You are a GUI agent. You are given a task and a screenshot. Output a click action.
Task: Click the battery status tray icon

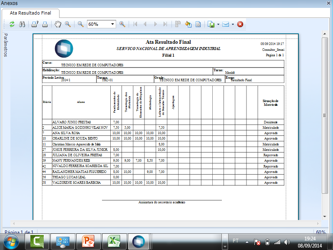coord(267,242)
